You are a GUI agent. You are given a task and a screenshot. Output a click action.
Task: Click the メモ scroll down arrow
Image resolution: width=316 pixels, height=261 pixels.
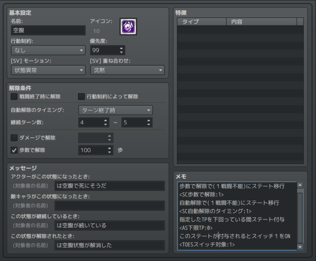click(300, 247)
